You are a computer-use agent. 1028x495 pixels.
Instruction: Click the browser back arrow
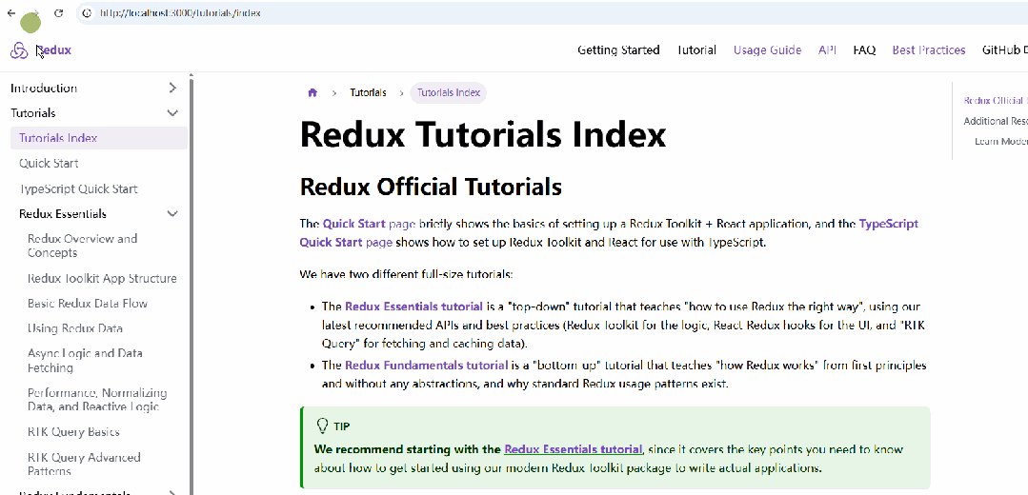[11, 13]
